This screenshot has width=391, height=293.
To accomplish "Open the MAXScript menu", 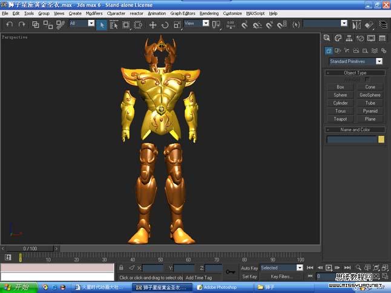I will coord(255,13).
